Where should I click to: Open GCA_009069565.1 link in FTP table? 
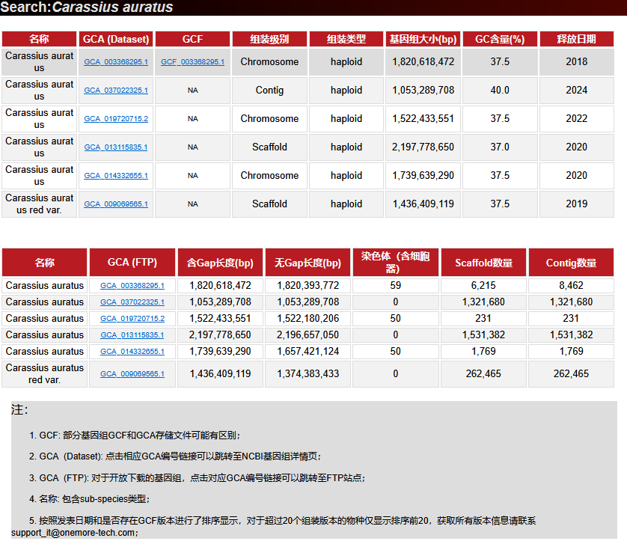click(132, 374)
